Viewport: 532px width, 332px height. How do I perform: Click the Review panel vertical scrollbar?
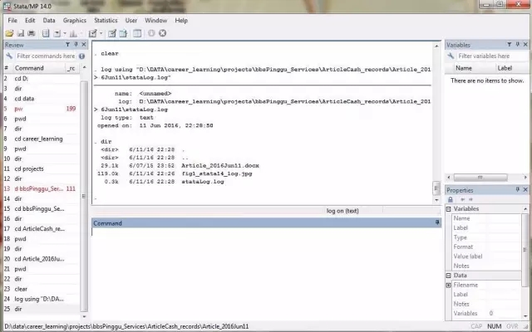click(x=84, y=196)
